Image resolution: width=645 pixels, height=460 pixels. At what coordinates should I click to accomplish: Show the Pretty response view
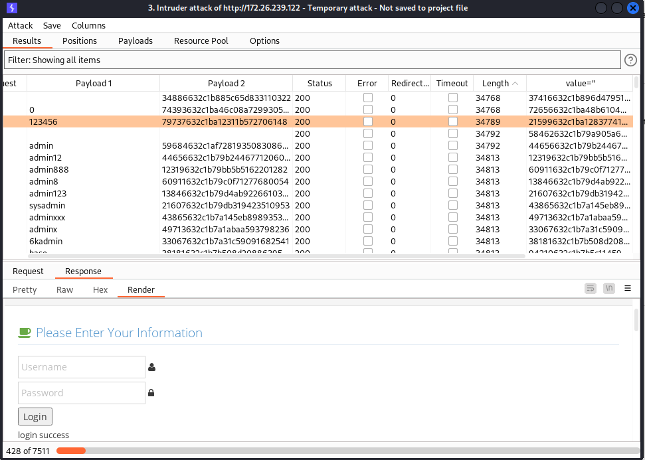coord(25,290)
